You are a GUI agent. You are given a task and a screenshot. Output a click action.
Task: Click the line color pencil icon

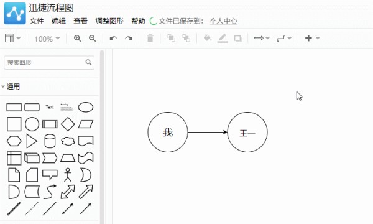[x=223, y=39]
